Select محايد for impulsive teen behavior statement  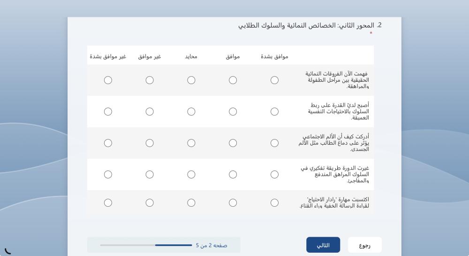191,175
